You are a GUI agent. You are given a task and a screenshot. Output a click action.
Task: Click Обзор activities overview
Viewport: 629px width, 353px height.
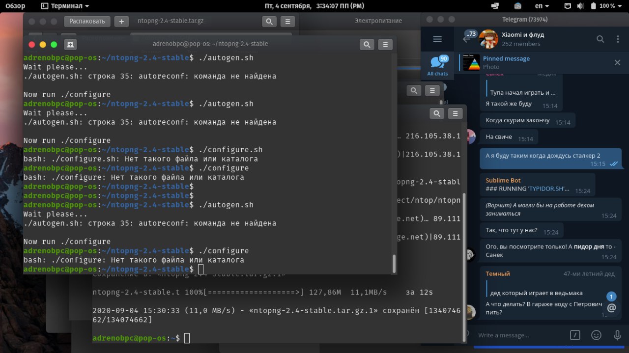coord(15,6)
